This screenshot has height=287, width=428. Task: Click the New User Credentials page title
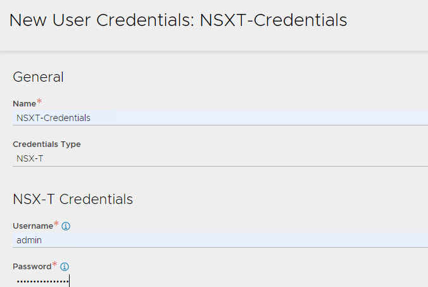(x=178, y=20)
